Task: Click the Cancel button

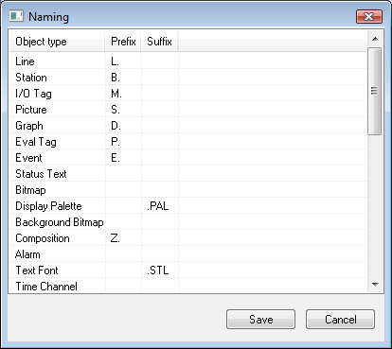Action: [340, 319]
